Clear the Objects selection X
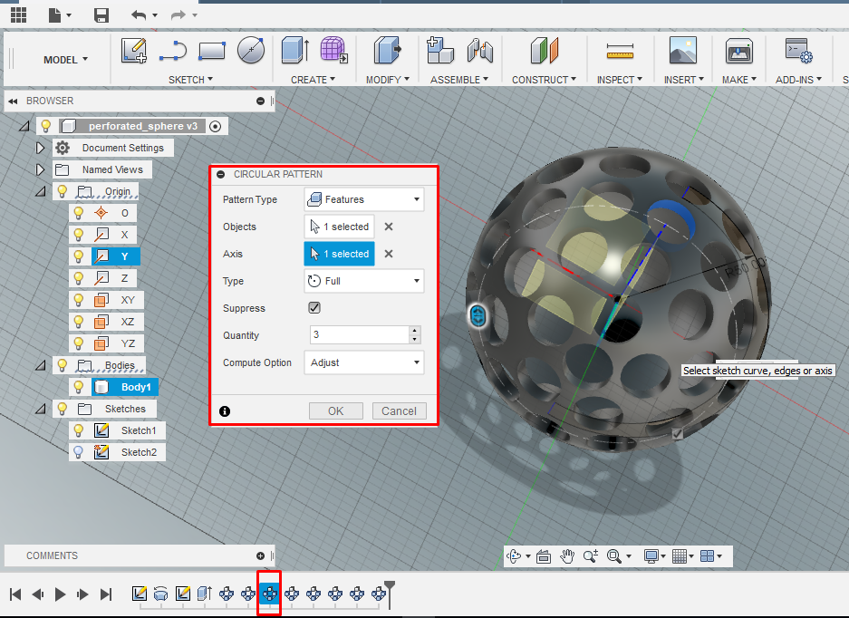 pyautogui.click(x=388, y=227)
